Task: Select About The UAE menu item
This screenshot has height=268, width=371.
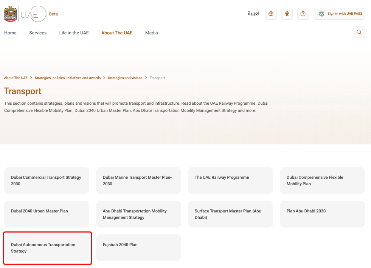Action: pyautogui.click(x=117, y=33)
